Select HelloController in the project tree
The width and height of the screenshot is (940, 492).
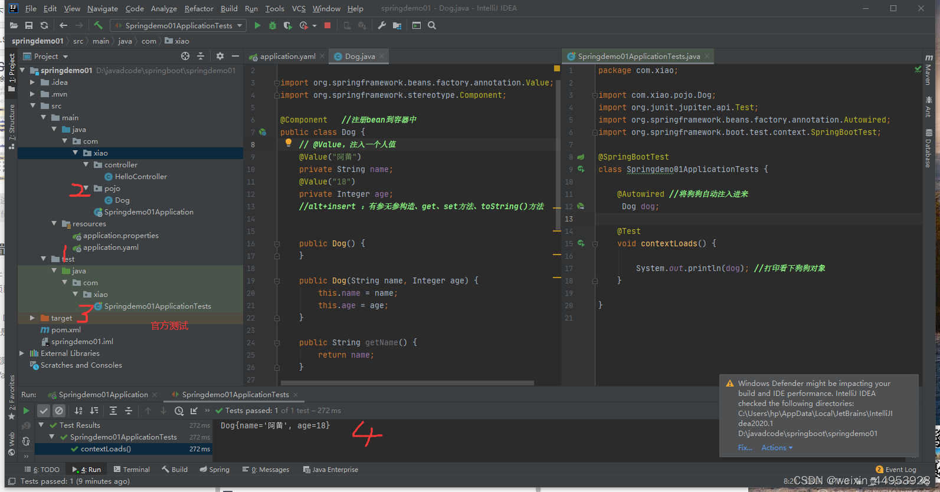[x=140, y=177]
